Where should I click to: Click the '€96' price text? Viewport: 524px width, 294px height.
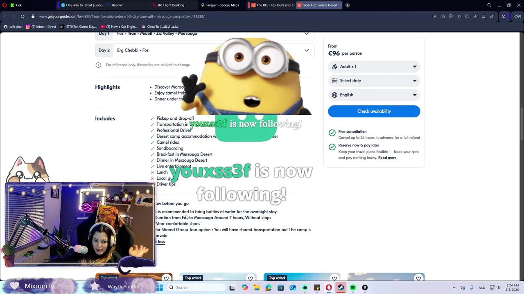pyautogui.click(x=334, y=53)
